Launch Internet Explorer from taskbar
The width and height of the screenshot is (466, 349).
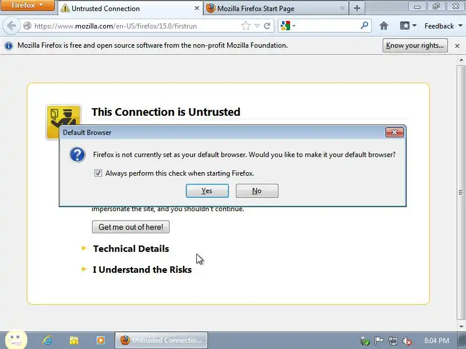pos(47,340)
